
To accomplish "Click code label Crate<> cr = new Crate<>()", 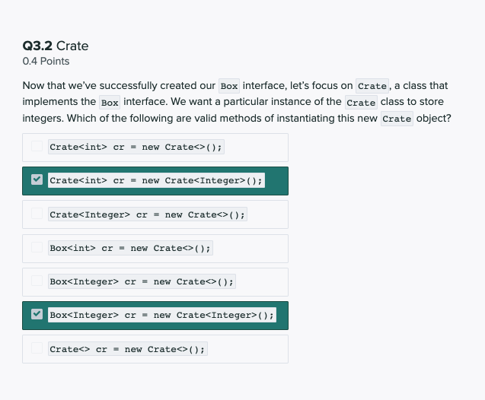I will [127, 349].
